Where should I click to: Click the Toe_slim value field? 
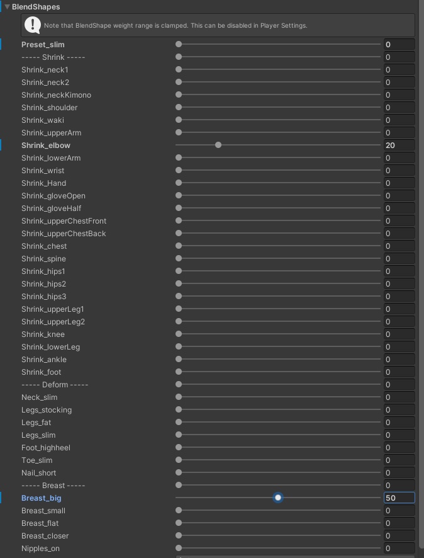point(399,460)
